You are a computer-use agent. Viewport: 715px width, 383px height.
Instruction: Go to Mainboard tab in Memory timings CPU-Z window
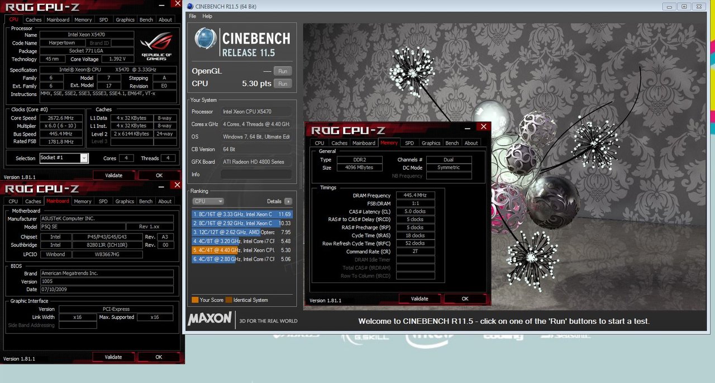click(x=364, y=143)
